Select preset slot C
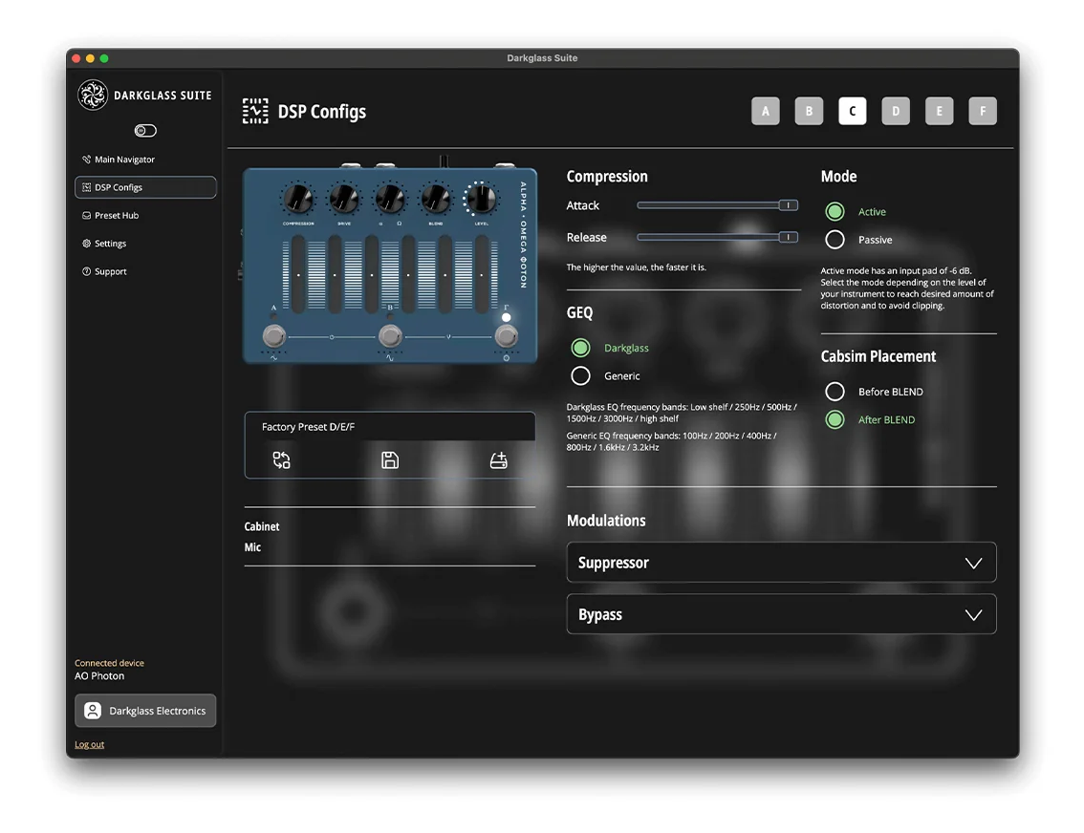The height and width of the screenshot is (833, 1084). (x=853, y=111)
